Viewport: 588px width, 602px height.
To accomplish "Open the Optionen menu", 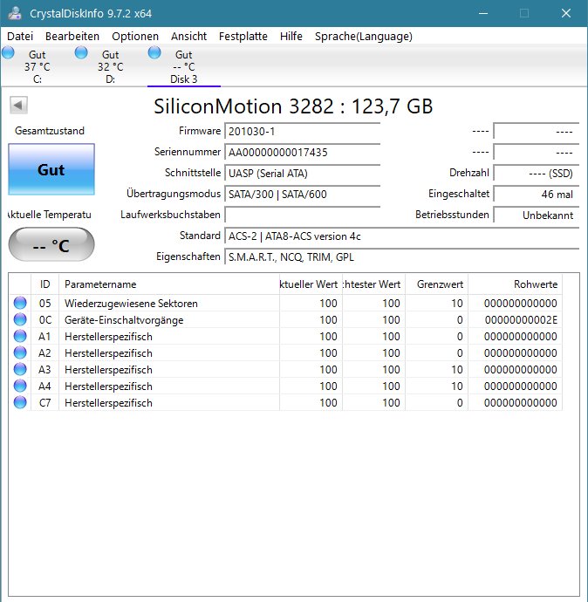I will point(135,36).
